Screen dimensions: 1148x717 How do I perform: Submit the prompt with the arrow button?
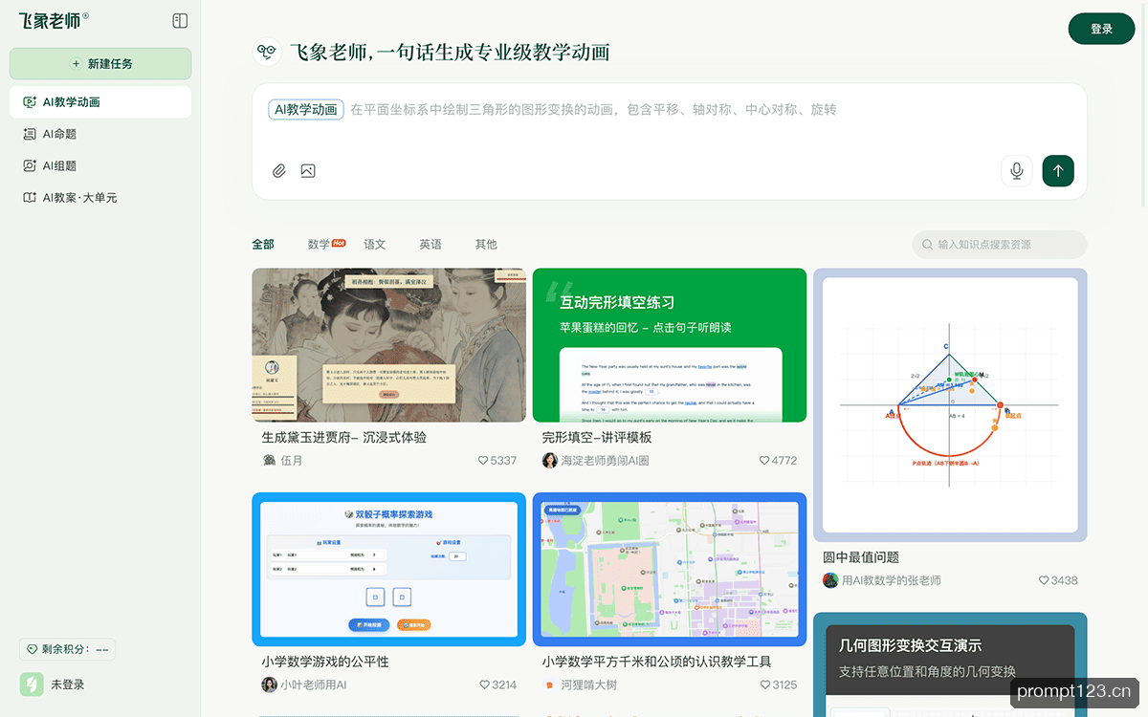click(x=1058, y=171)
